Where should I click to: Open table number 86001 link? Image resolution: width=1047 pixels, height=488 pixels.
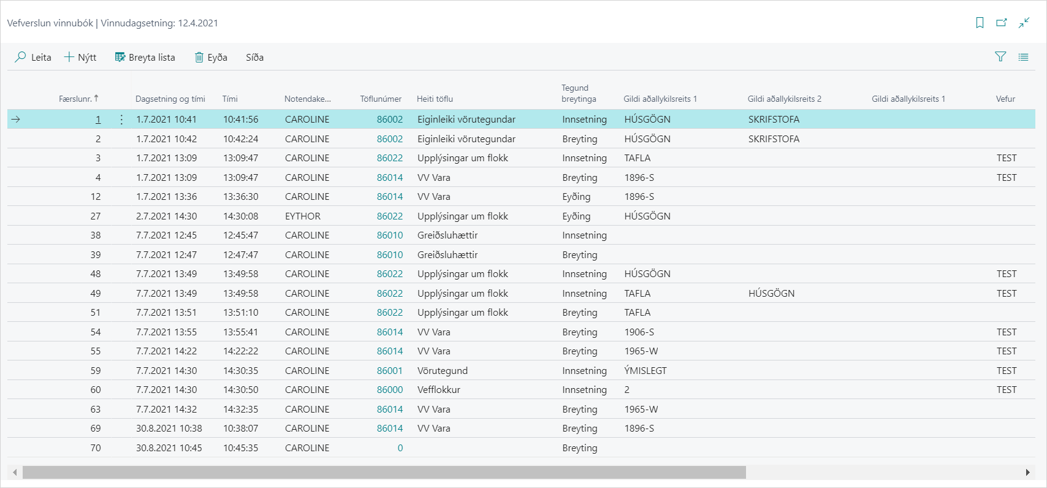[x=389, y=370]
